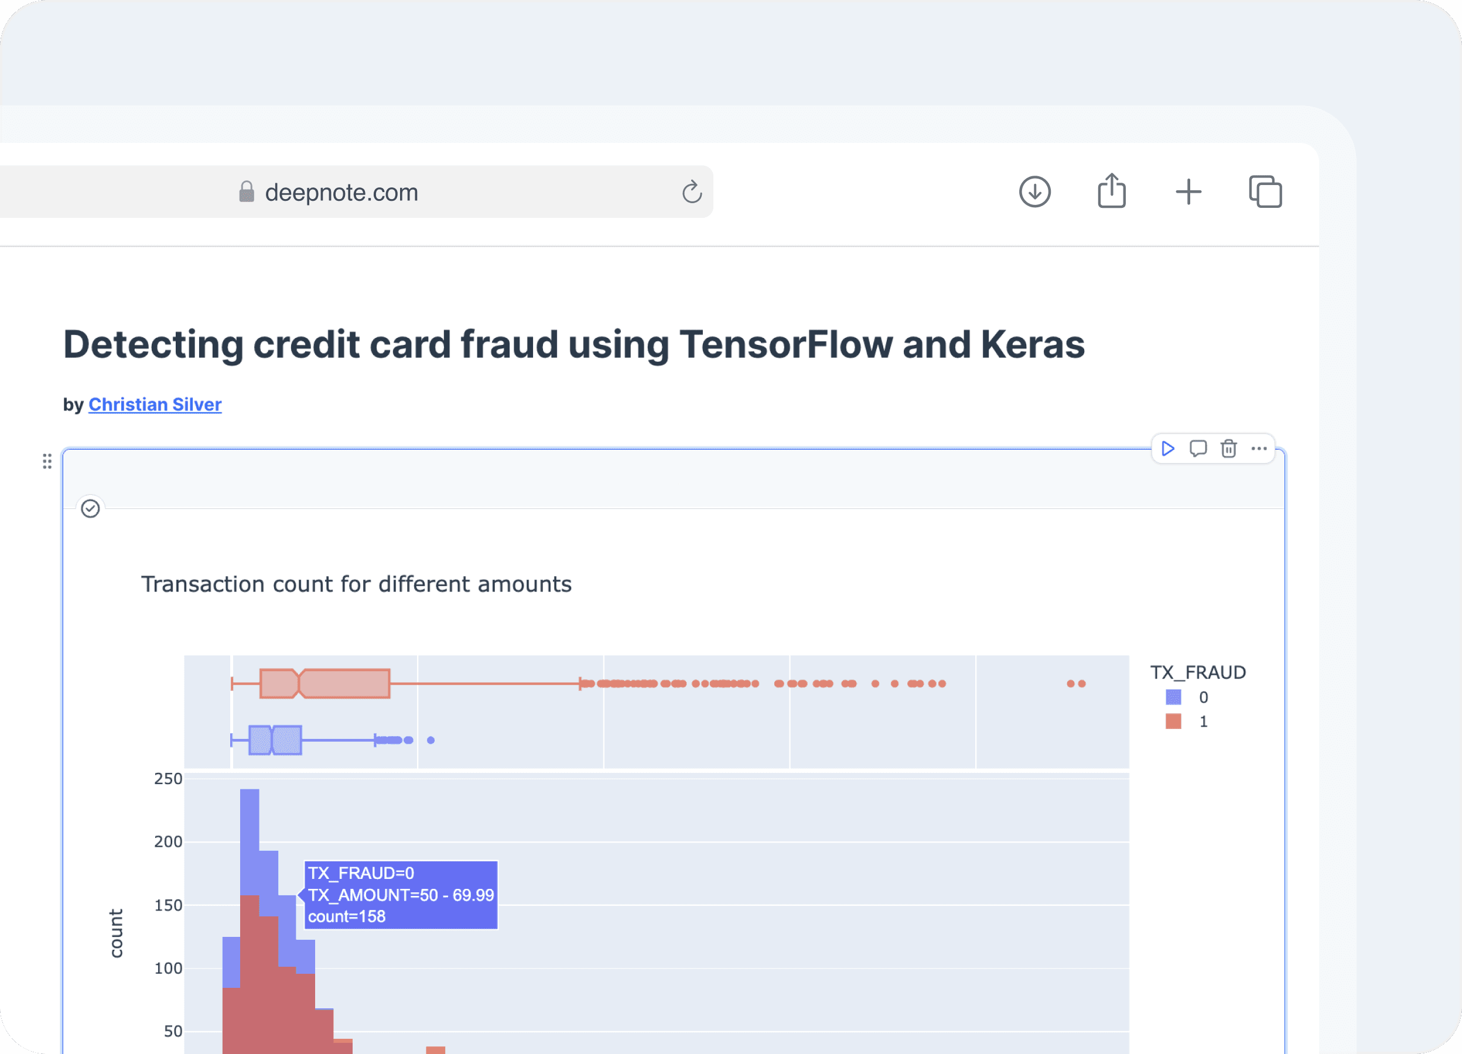1462x1054 pixels.
Task: Click the cell execution status checkmark
Action: click(90, 508)
